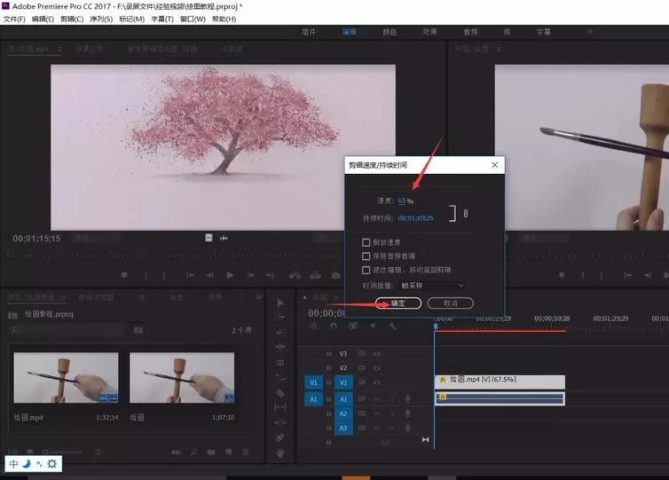Click Go to Out in the source monitor

[x=270, y=275]
